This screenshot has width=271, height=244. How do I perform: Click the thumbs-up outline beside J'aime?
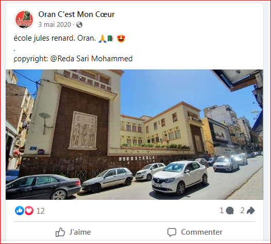click(60, 232)
